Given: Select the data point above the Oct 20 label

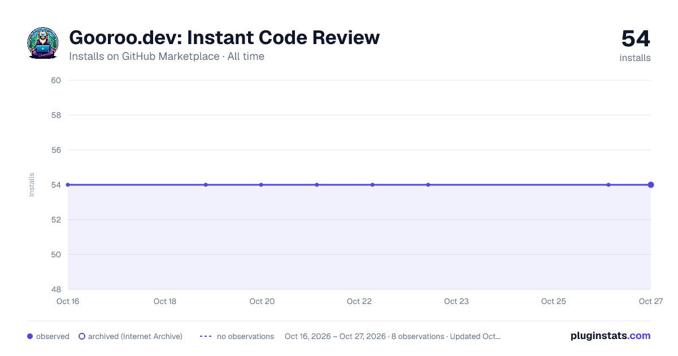Looking at the screenshot, I should point(261,185).
